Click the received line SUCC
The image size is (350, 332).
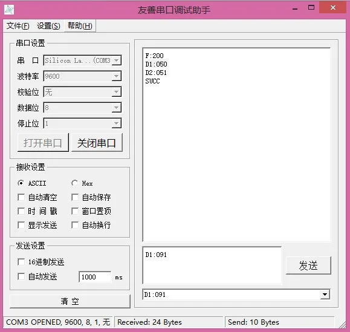[x=152, y=81]
